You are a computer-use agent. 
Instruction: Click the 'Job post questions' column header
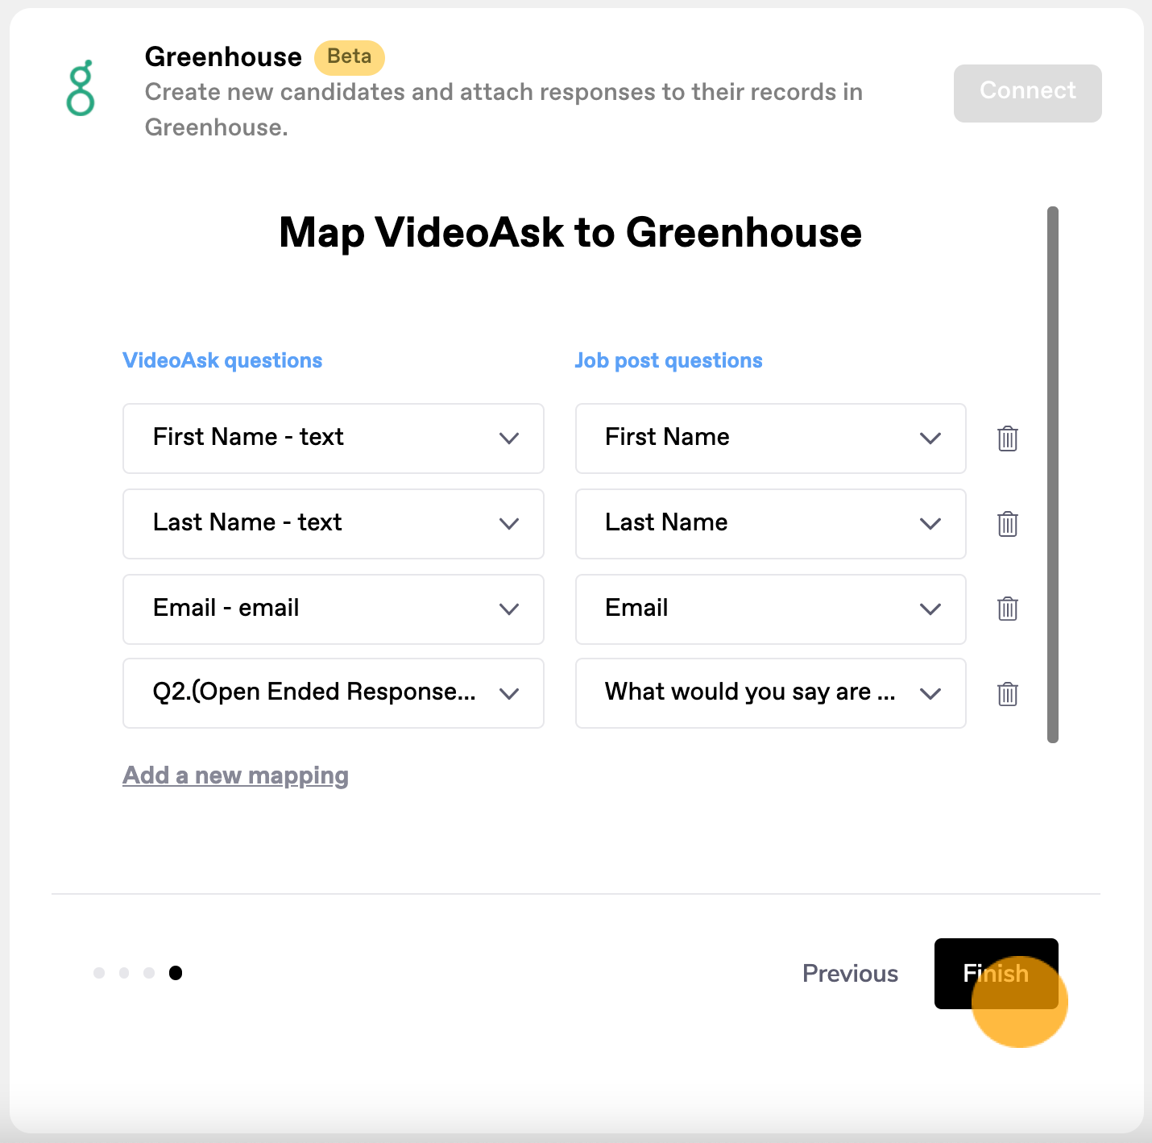coord(669,360)
